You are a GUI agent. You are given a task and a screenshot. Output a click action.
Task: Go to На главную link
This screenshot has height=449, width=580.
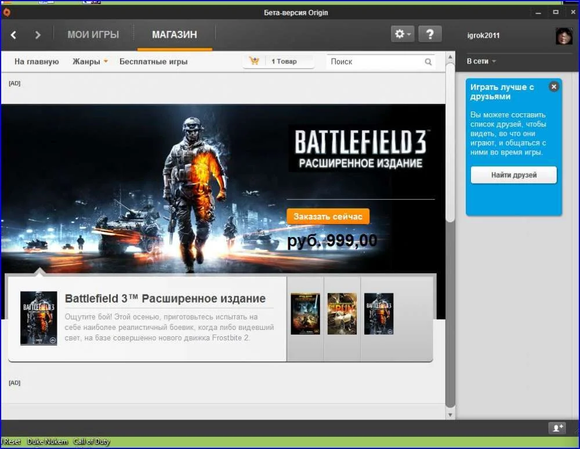click(x=37, y=62)
